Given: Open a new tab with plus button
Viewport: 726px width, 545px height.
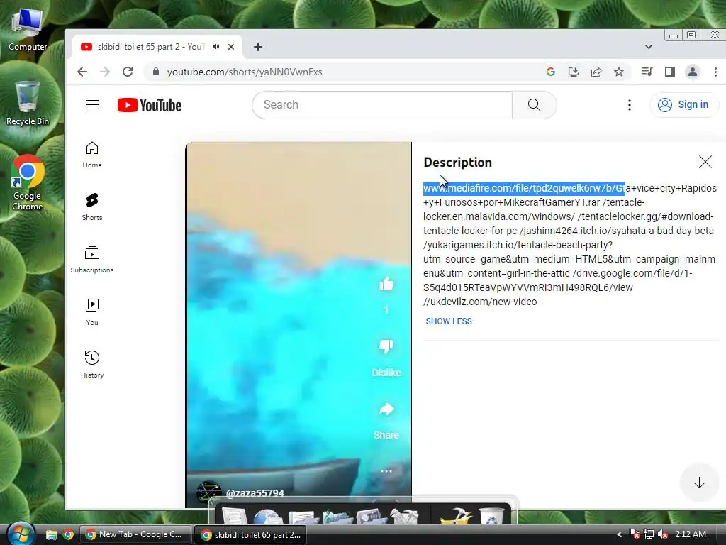Looking at the screenshot, I should point(258,47).
